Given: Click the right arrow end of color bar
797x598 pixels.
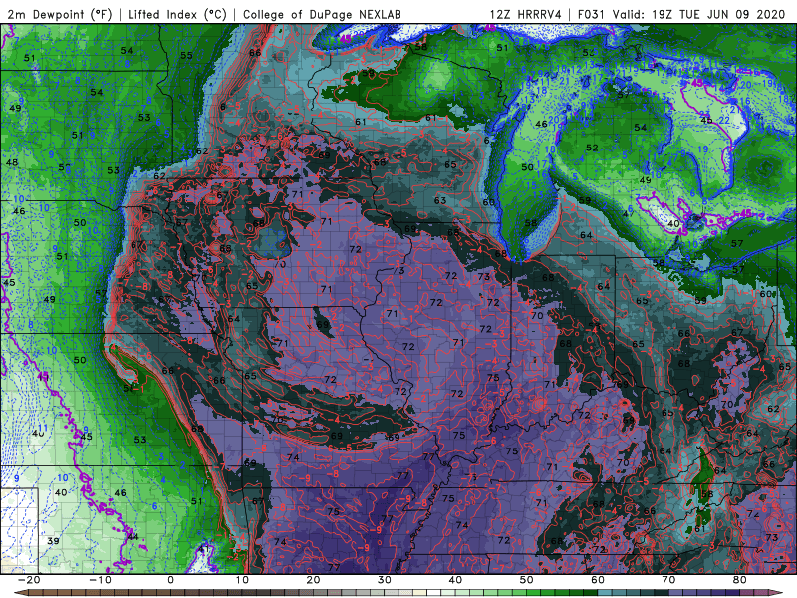Looking at the screenshot, I should [x=777, y=592].
